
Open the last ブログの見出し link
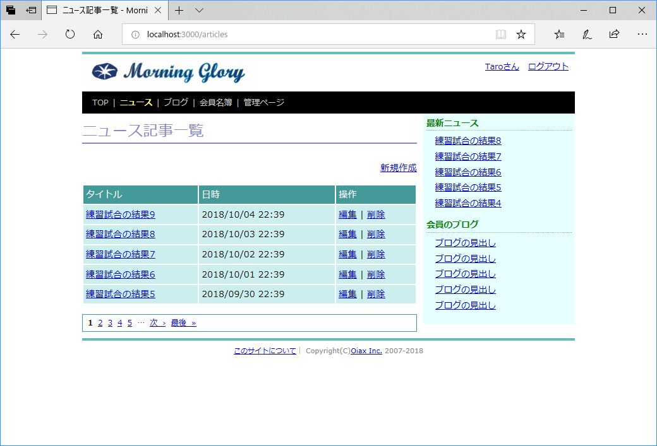coord(466,305)
